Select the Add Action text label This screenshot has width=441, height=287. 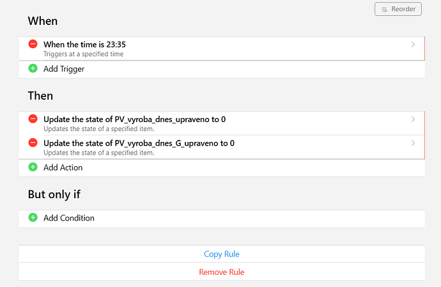(x=63, y=167)
